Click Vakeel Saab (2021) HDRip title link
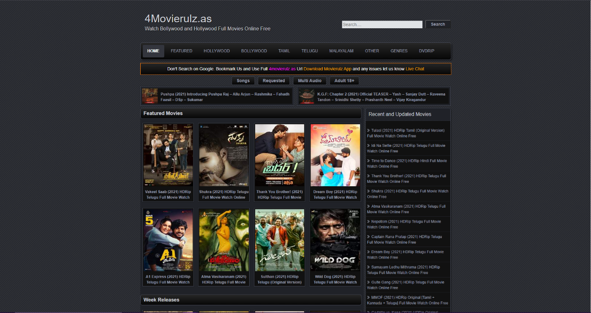Screen dimensions: 591x313 coord(168,195)
